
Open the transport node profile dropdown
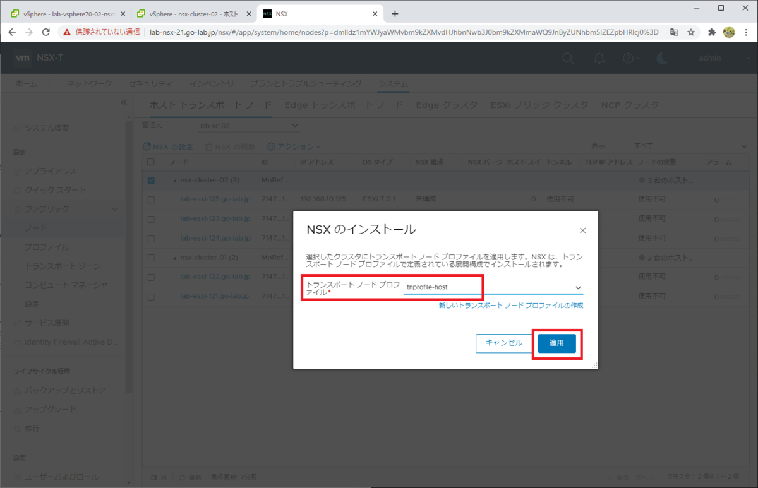493,287
